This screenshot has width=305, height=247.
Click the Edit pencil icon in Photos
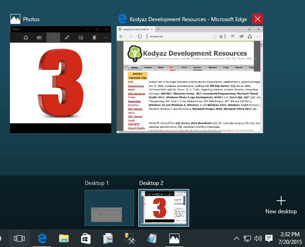coord(67,37)
